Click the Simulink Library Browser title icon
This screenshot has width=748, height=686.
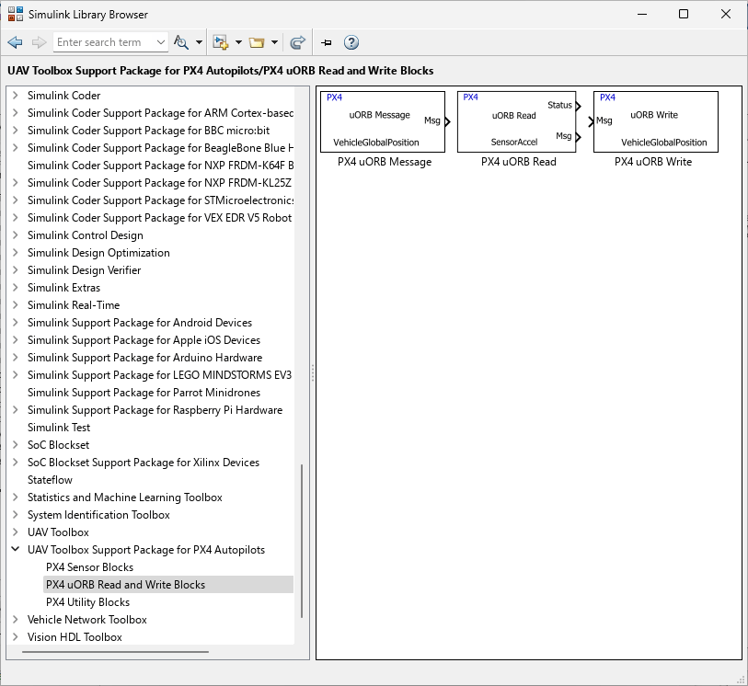pyautogui.click(x=16, y=15)
